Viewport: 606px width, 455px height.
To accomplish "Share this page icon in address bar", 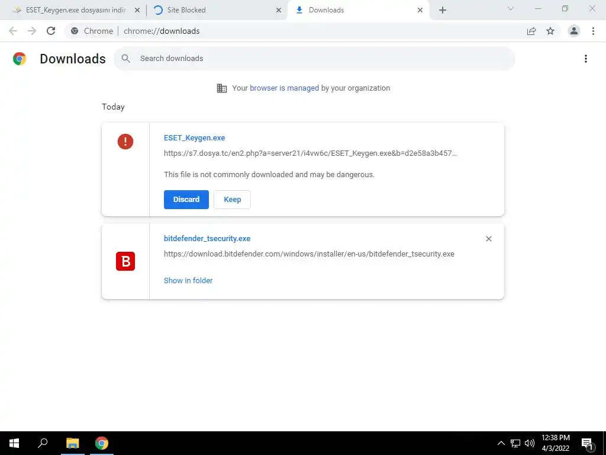I will click(531, 31).
